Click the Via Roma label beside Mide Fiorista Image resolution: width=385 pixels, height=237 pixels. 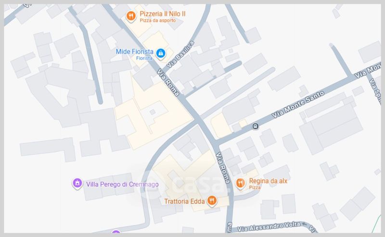pos(168,82)
